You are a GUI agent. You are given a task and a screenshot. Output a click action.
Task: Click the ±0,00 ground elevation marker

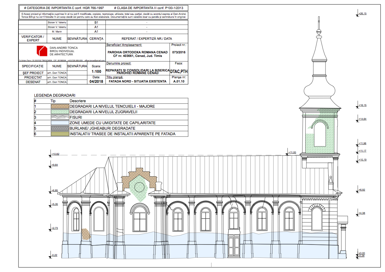[x=362, y=253]
